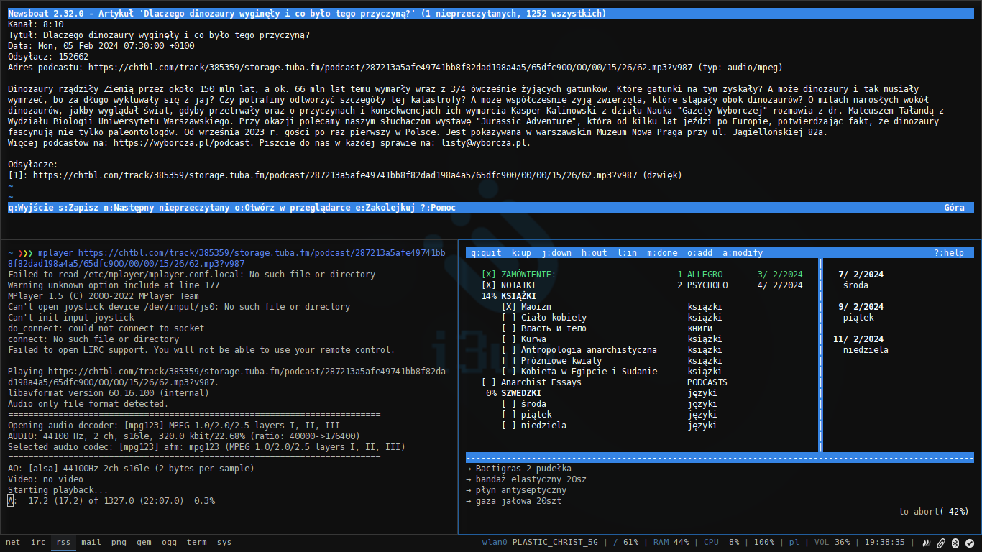Image resolution: width=982 pixels, height=552 pixels.
Task: Click the paperclip tray icon
Action: pos(941,543)
